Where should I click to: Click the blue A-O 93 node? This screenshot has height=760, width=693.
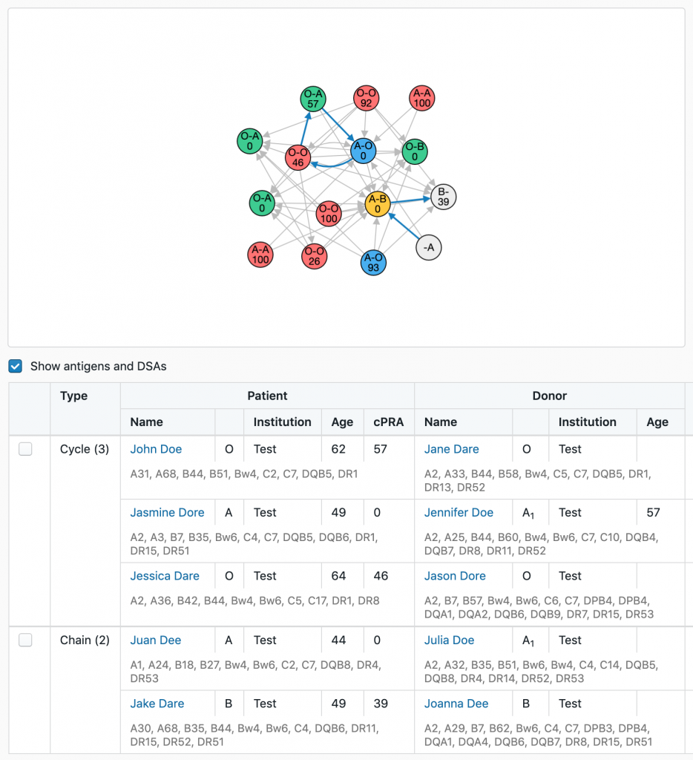[x=373, y=263]
